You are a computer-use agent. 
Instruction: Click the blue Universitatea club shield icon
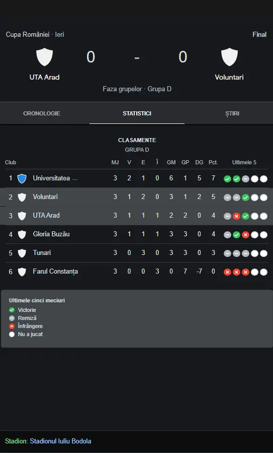(x=22, y=178)
